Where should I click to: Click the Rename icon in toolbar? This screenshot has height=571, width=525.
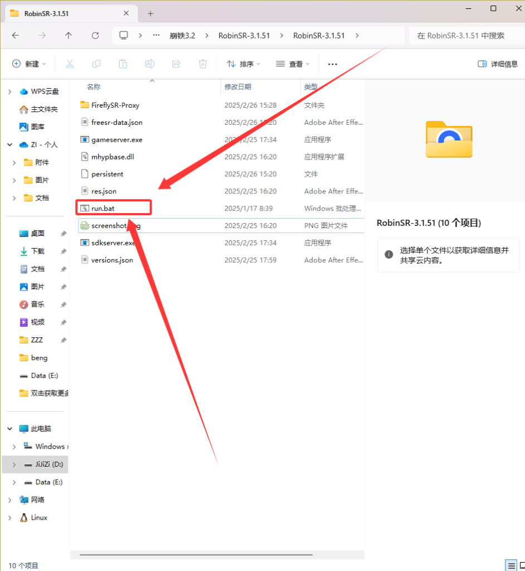149,64
